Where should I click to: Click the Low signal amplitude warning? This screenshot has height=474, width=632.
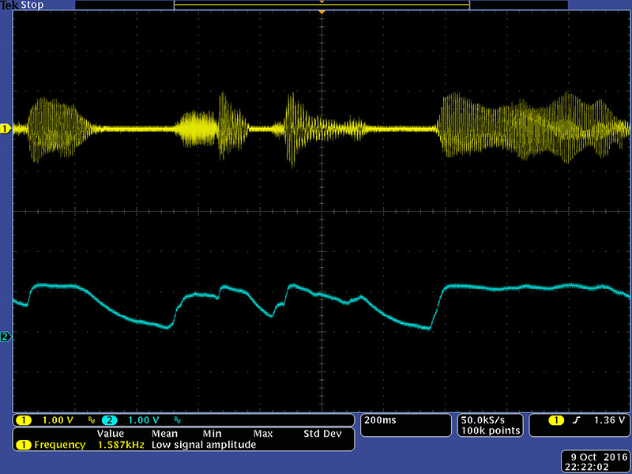coord(204,445)
